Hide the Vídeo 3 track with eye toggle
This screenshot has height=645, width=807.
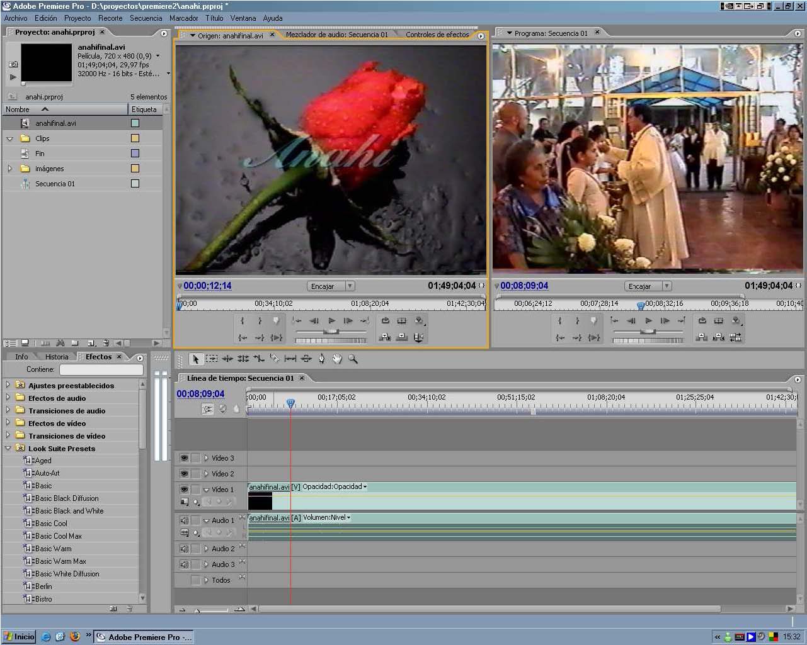[x=184, y=458]
